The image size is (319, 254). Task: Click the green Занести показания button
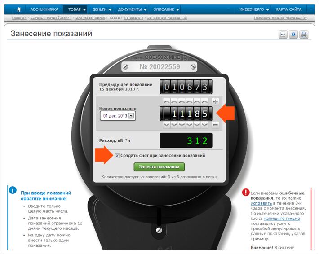point(159,167)
